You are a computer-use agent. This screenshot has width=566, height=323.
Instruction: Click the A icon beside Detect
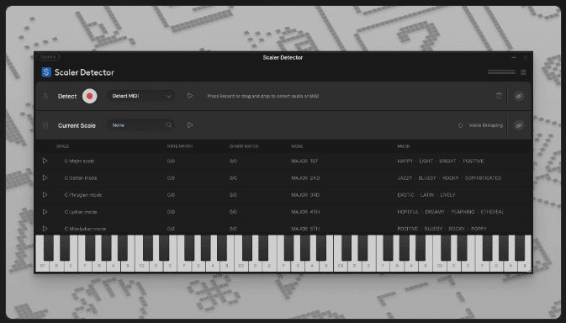coord(45,96)
